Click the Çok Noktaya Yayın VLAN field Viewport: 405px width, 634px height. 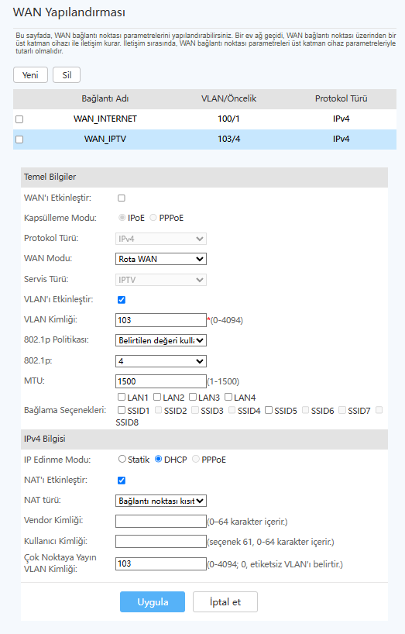(x=161, y=563)
